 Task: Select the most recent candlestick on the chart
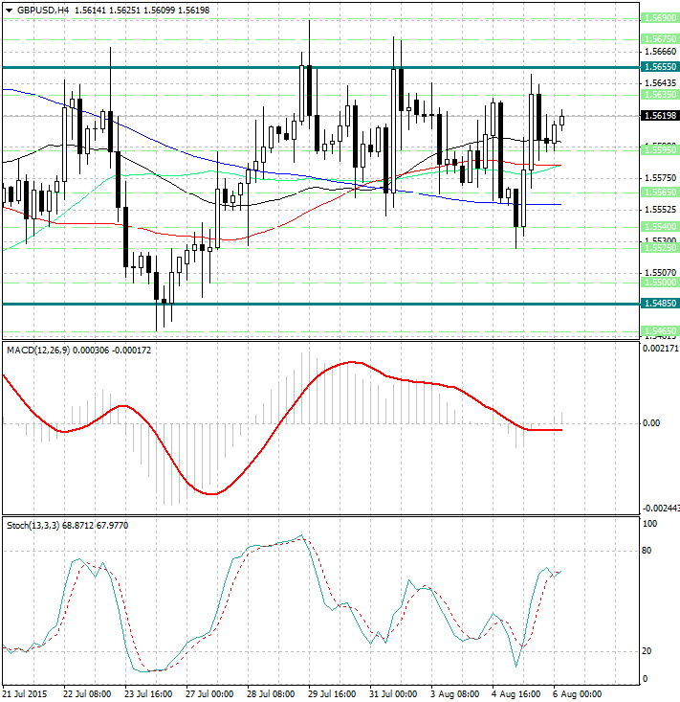click(x=562, y=120)
